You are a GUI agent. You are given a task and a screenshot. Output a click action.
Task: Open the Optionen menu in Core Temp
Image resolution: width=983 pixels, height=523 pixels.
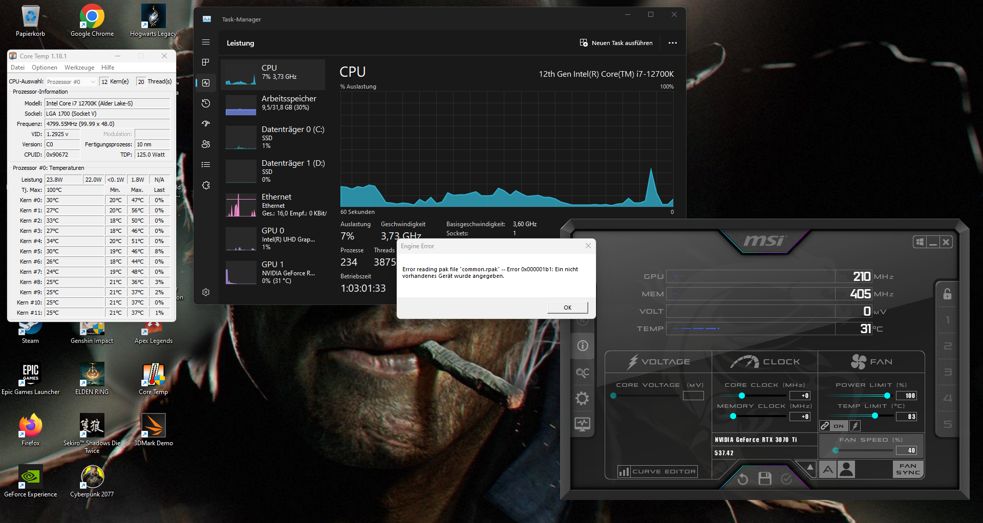(44, 67)
